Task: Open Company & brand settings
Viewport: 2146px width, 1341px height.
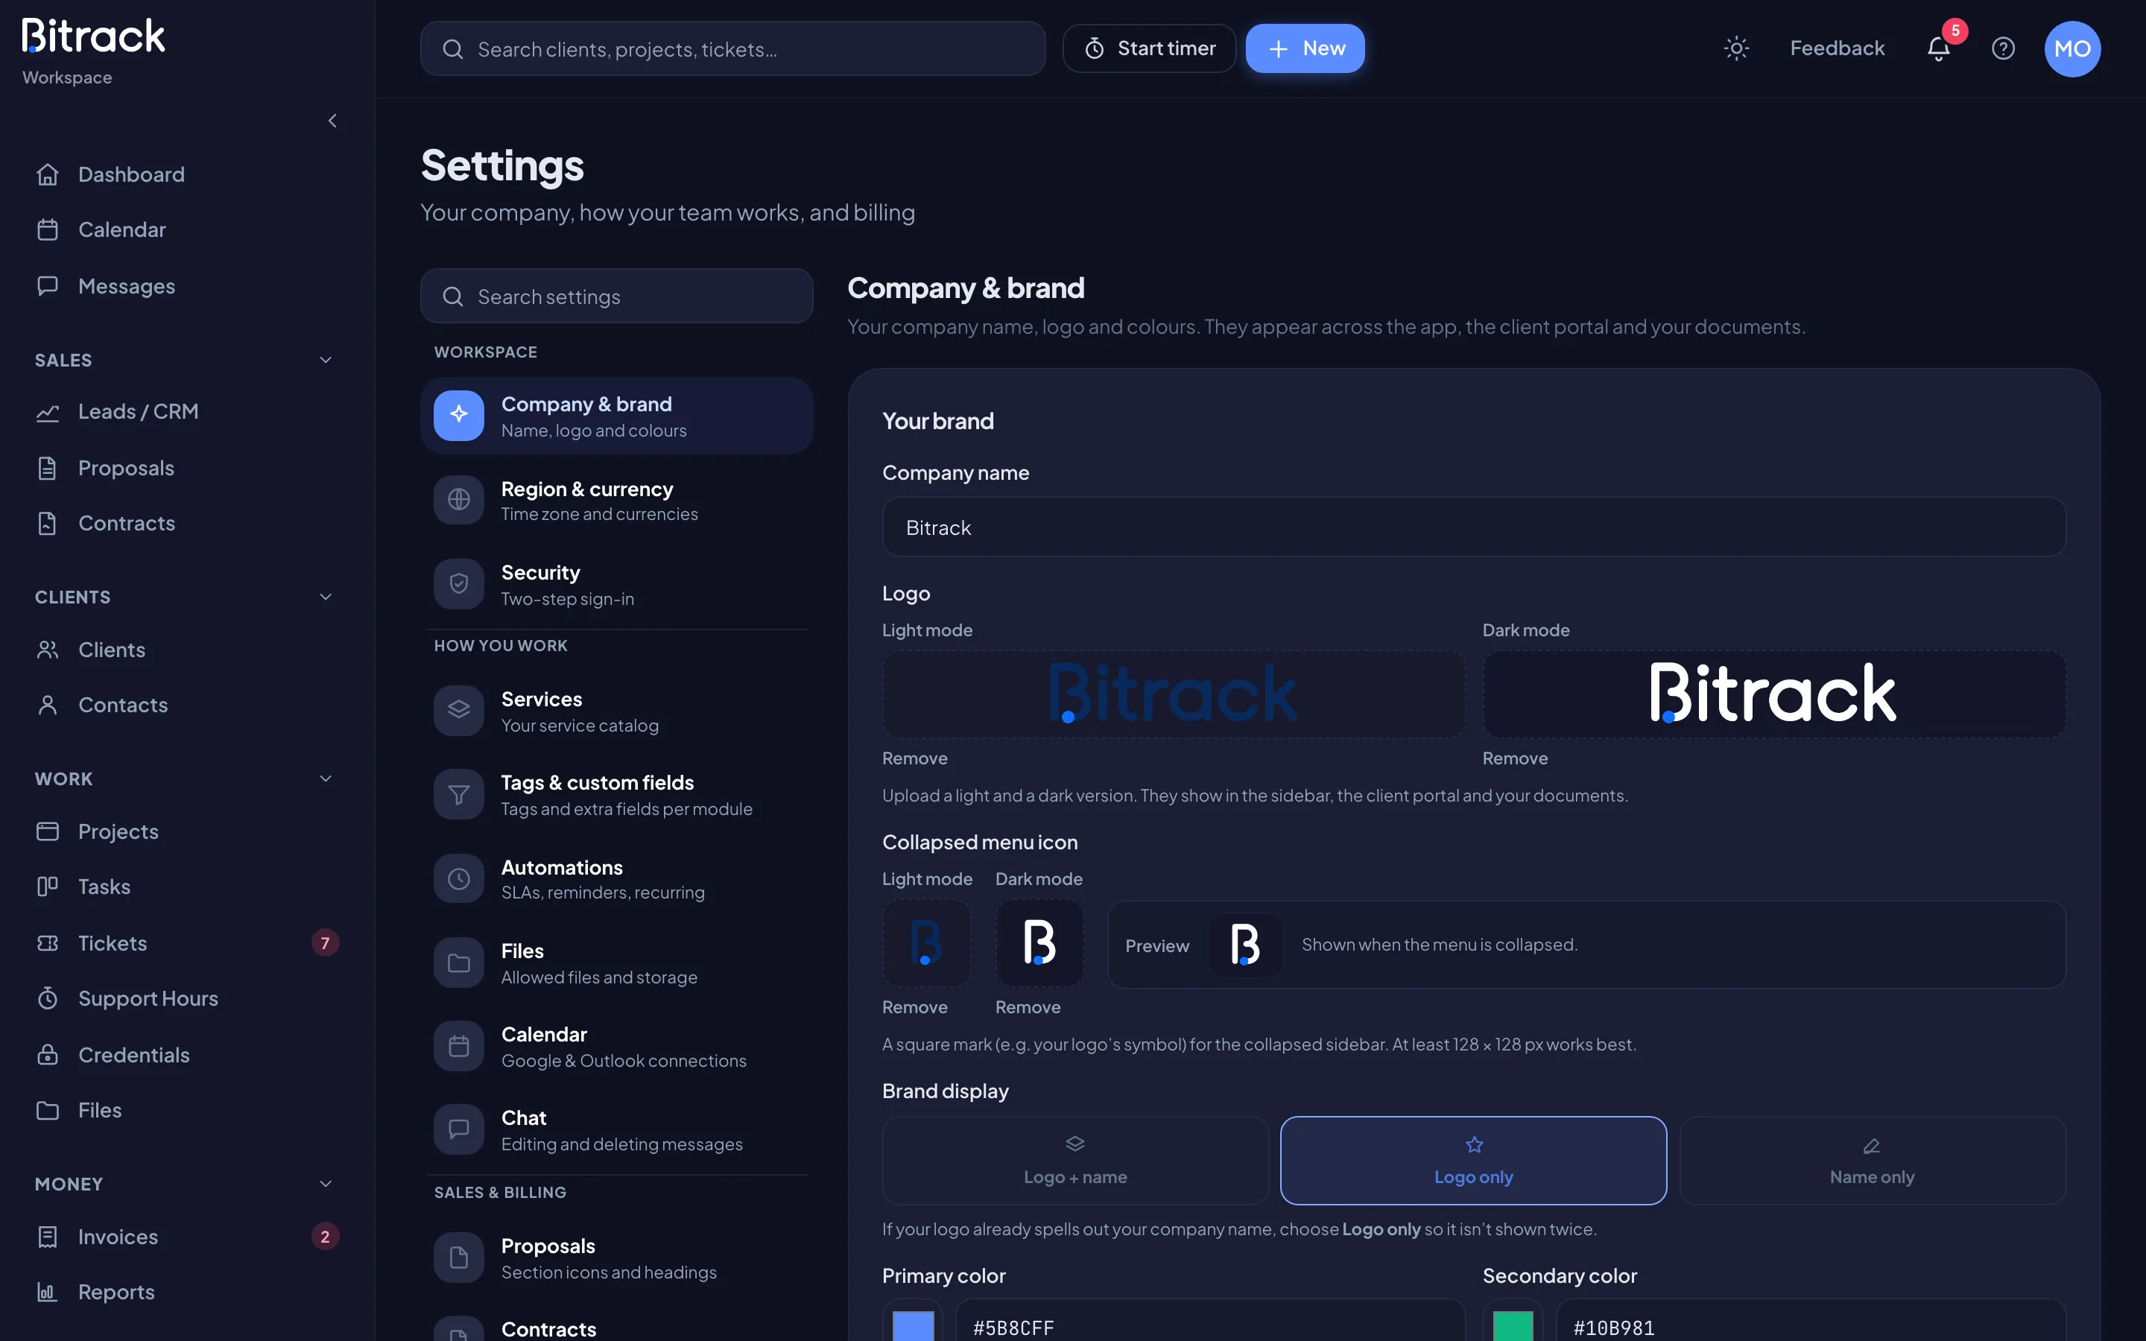Action: (616, 416)
